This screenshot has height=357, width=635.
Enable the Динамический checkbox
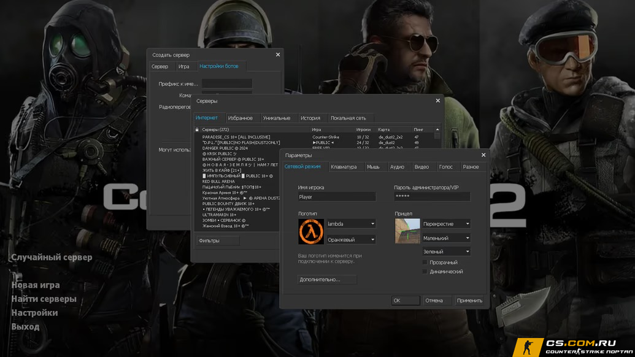coord(425,272)
